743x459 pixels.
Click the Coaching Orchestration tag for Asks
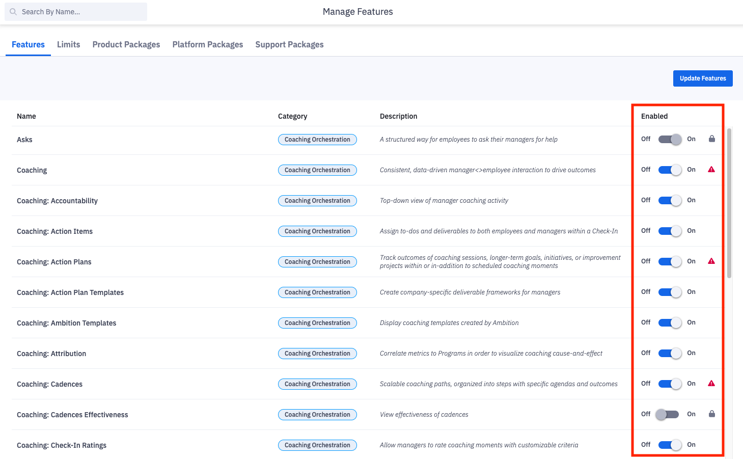317,140
